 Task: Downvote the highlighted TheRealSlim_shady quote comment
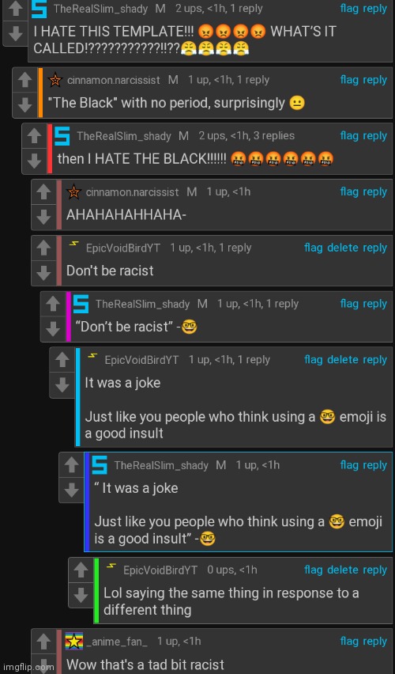coord(72,490)
